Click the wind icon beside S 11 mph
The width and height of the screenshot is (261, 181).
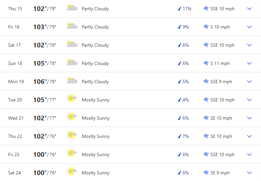(x=206, y=63)
